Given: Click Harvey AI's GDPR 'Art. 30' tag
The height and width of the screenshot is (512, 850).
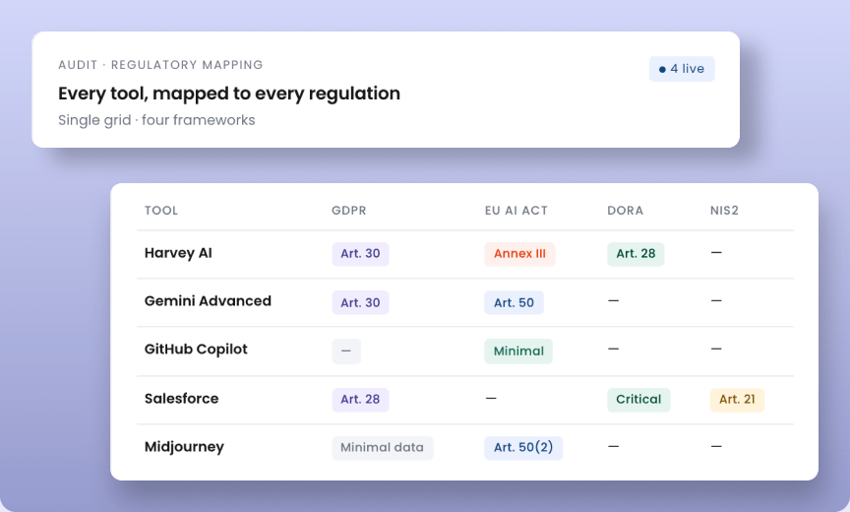Looking at the screenshot, I should [x=360, y=254].
